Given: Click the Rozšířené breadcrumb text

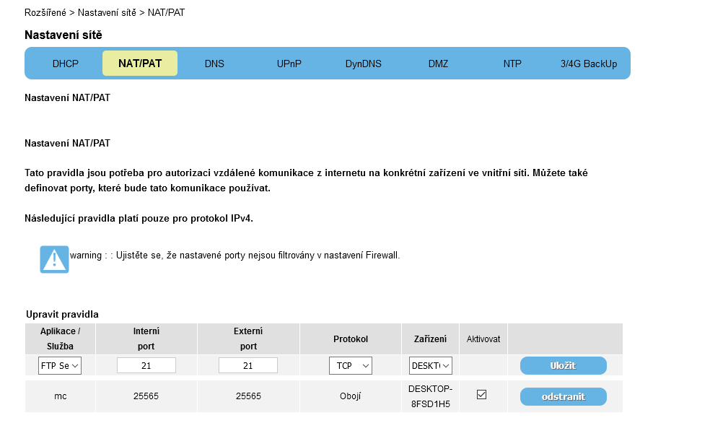Looking at the screenshot, I should click(x=45, y=13).
